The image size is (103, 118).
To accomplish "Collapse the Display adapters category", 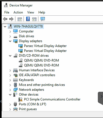I will click(10, 41).
